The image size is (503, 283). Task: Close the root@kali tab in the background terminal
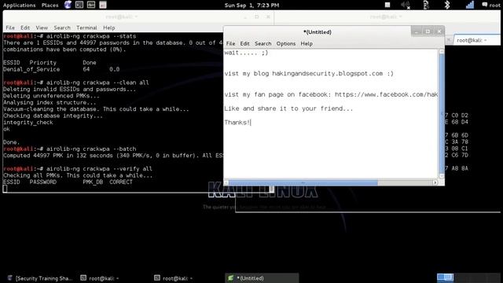pos(449,40)
